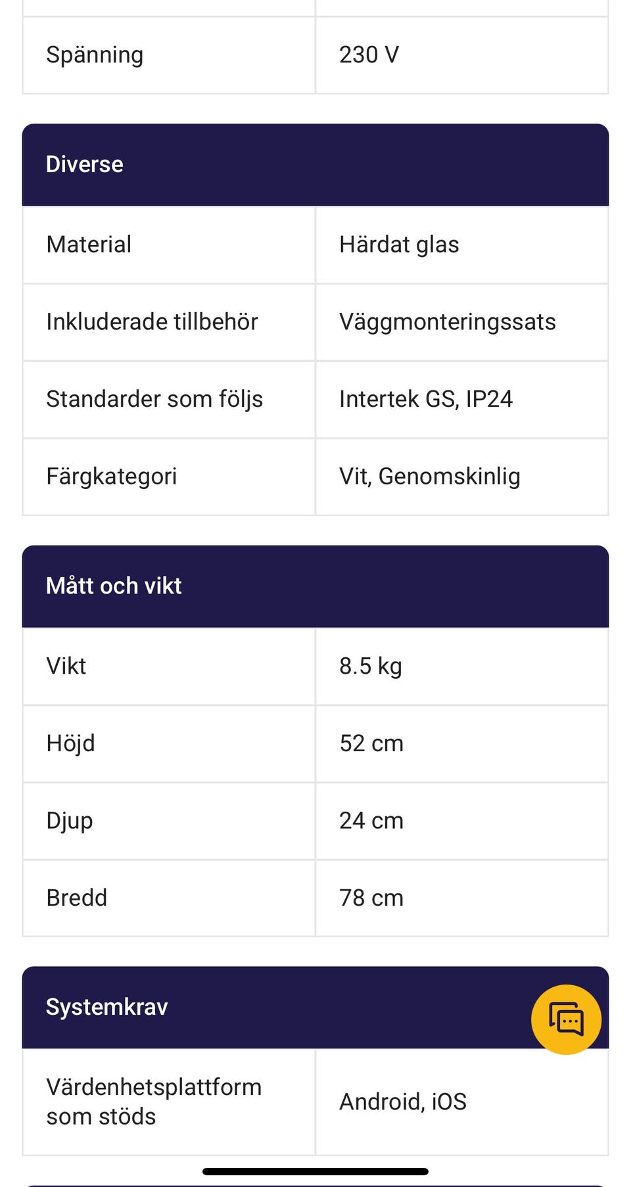Tap the Väggmonteringssats value
The width and height of the screenshot is (631, 1187).
(448, 322)
